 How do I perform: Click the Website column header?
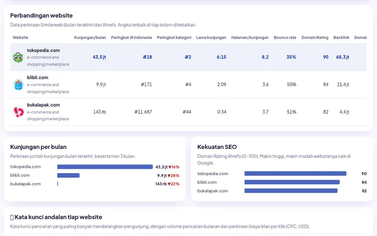[x=20, y=38]
